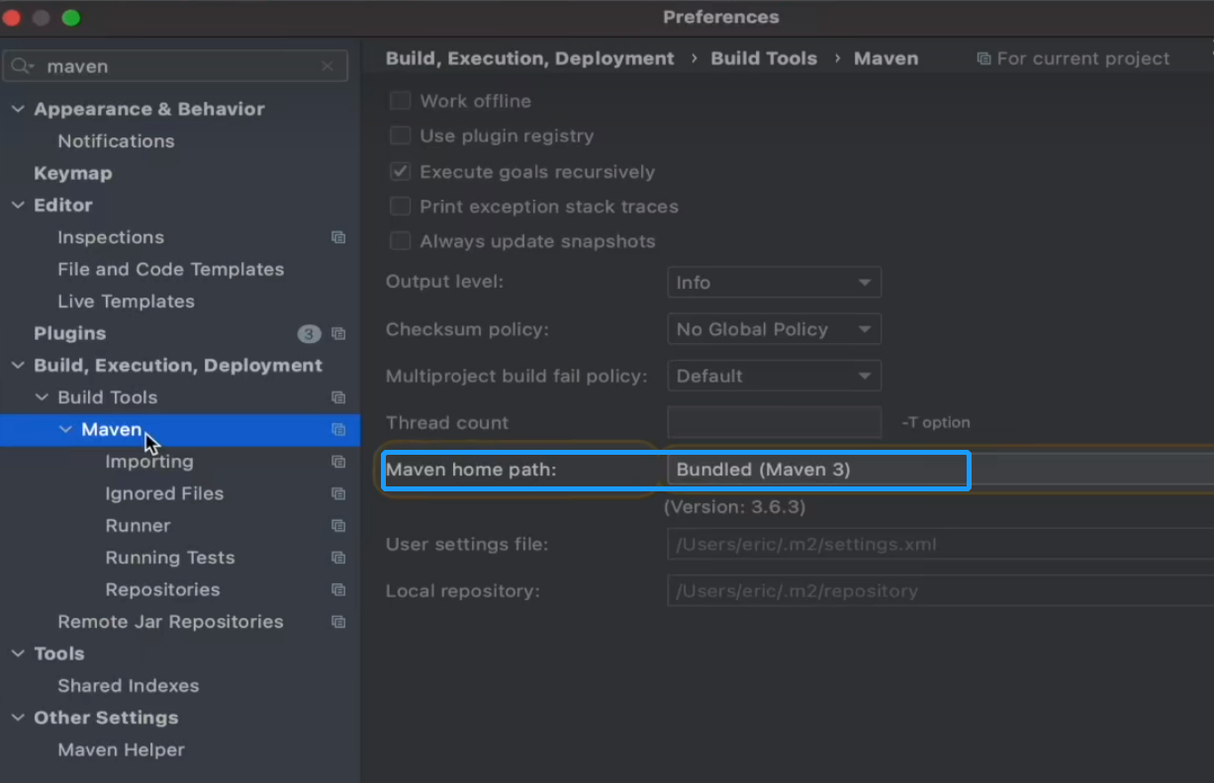Click the project-level icon beside Importing
Image resolution: width=1214 pixels, height=783 pixels.
pos(338,462)
